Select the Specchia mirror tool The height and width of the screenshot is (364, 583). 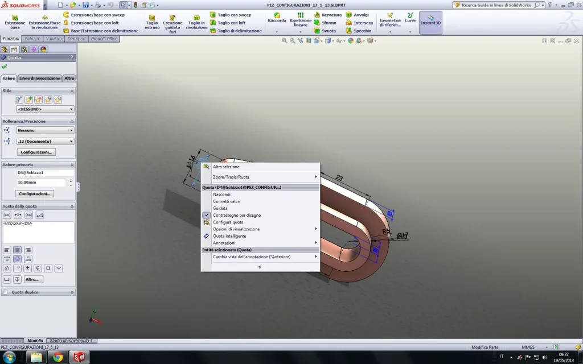click(358, 31)
